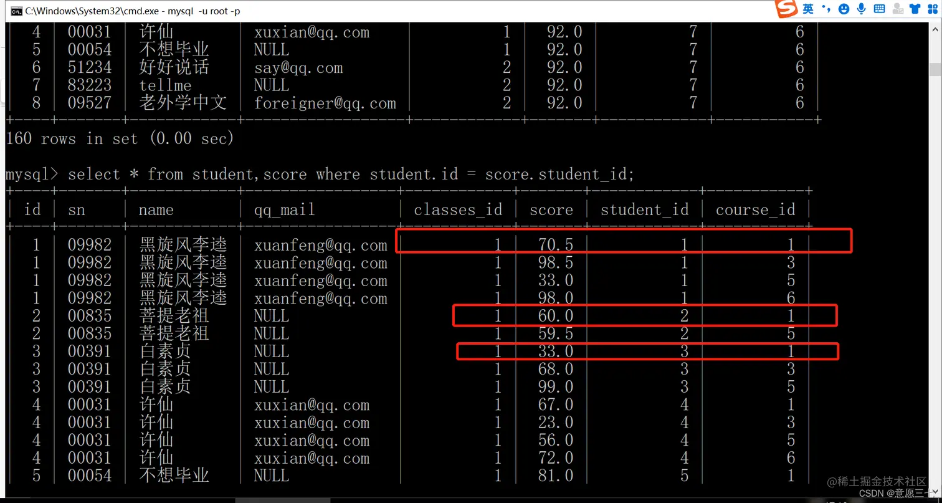942x503 pixels.
Task: Click the name 老外学中文
Action: click(x=183, y=102)
